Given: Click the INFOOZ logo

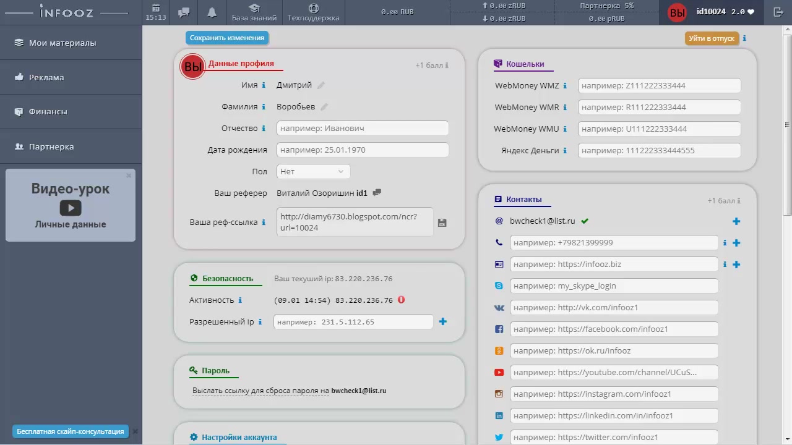Looking at the screenshot, I should (67, 12).
